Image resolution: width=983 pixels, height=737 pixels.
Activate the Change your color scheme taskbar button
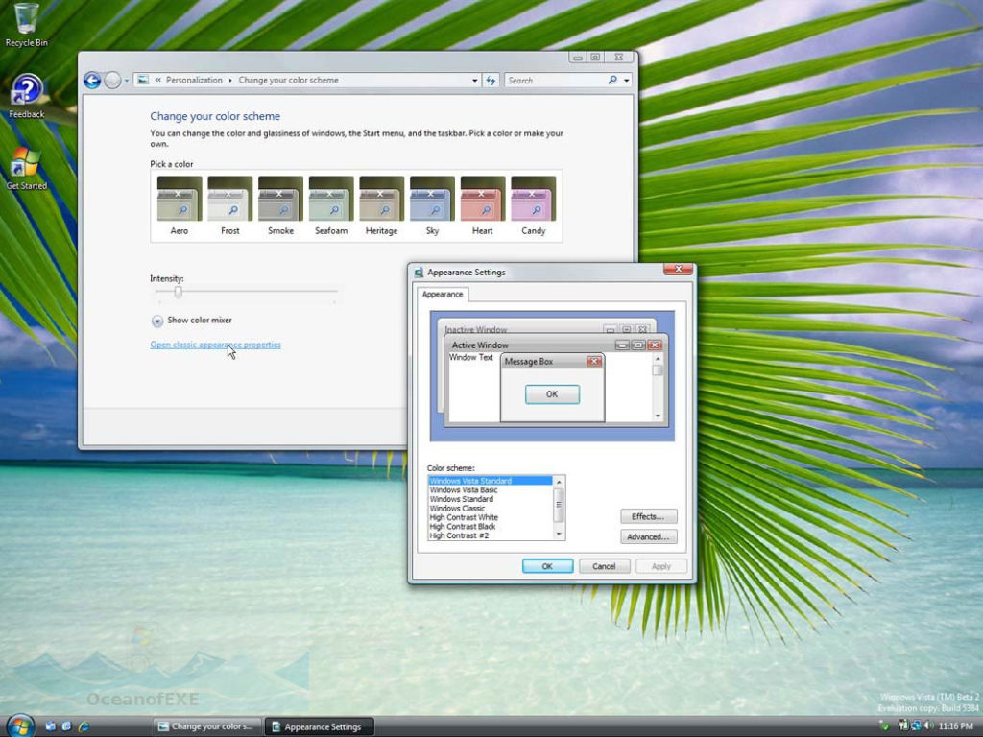(206, 726)
